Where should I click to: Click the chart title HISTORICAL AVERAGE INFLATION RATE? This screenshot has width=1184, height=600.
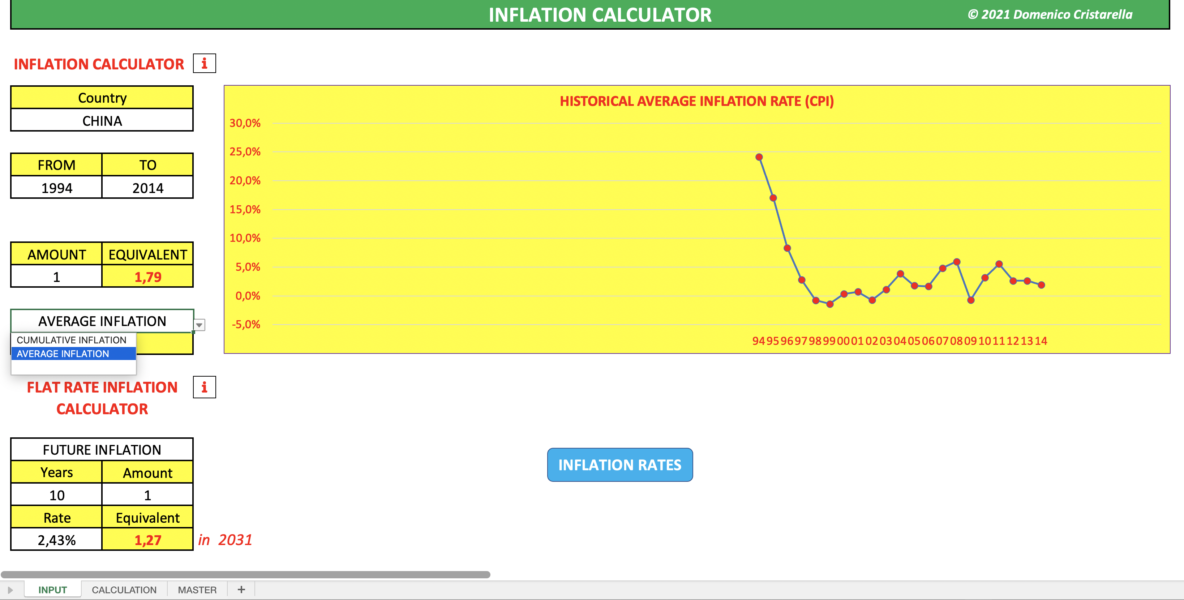click(x=697, y=101)
